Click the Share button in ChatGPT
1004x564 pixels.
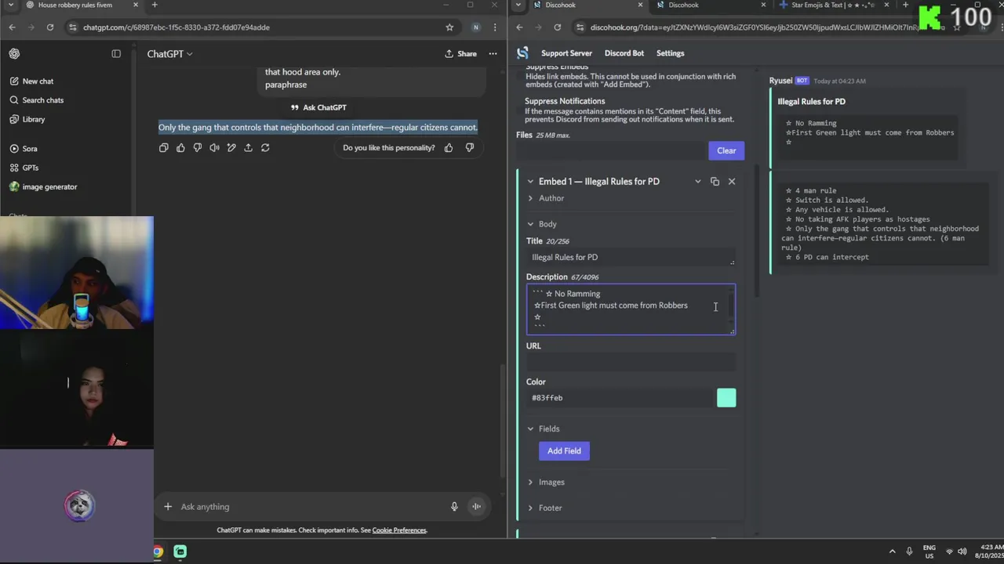click(460, 54)
